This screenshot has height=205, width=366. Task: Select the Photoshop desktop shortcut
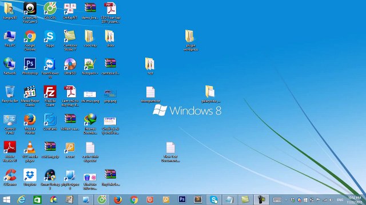(x=30, y=66)
